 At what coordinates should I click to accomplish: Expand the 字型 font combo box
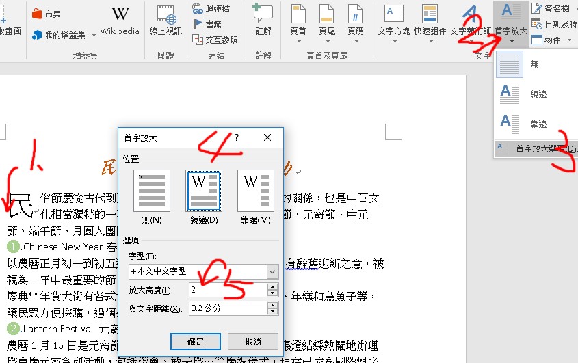pos(272,271)
